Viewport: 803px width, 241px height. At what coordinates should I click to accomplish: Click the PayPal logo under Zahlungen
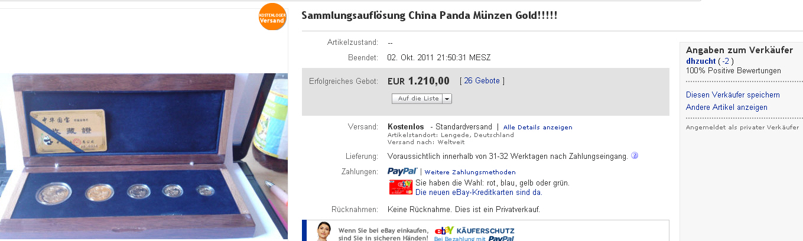(x=402, y=171)
